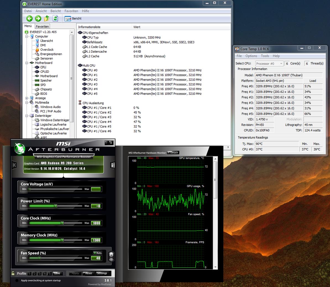The width and height of the screenshot is (330, 287).
Task: Select Logische Laufwerke in tree
Action: pyautogui.click(x=53, y=125)
